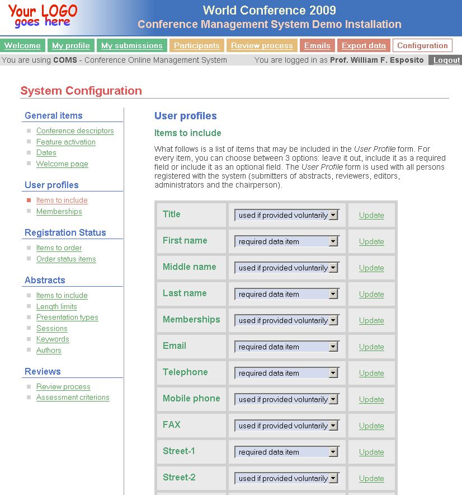Open Abstracts Items to include link
The width and height of the screenshot is (462, 495).
tap(62, 296)
